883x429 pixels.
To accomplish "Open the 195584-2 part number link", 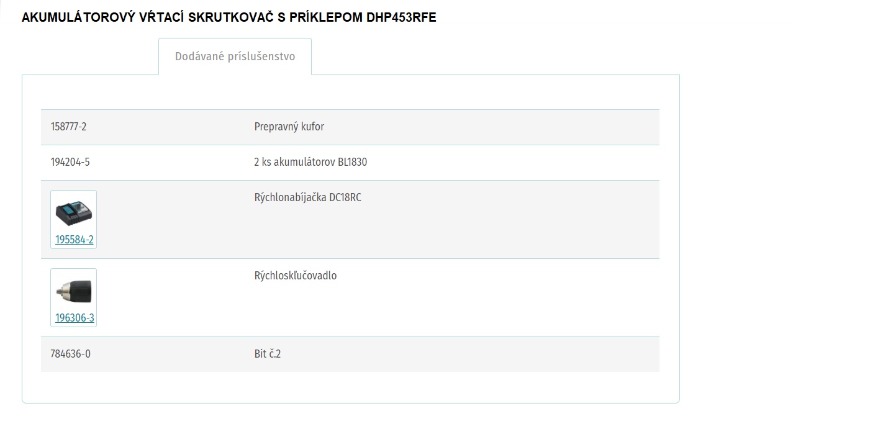I will 74,240.
